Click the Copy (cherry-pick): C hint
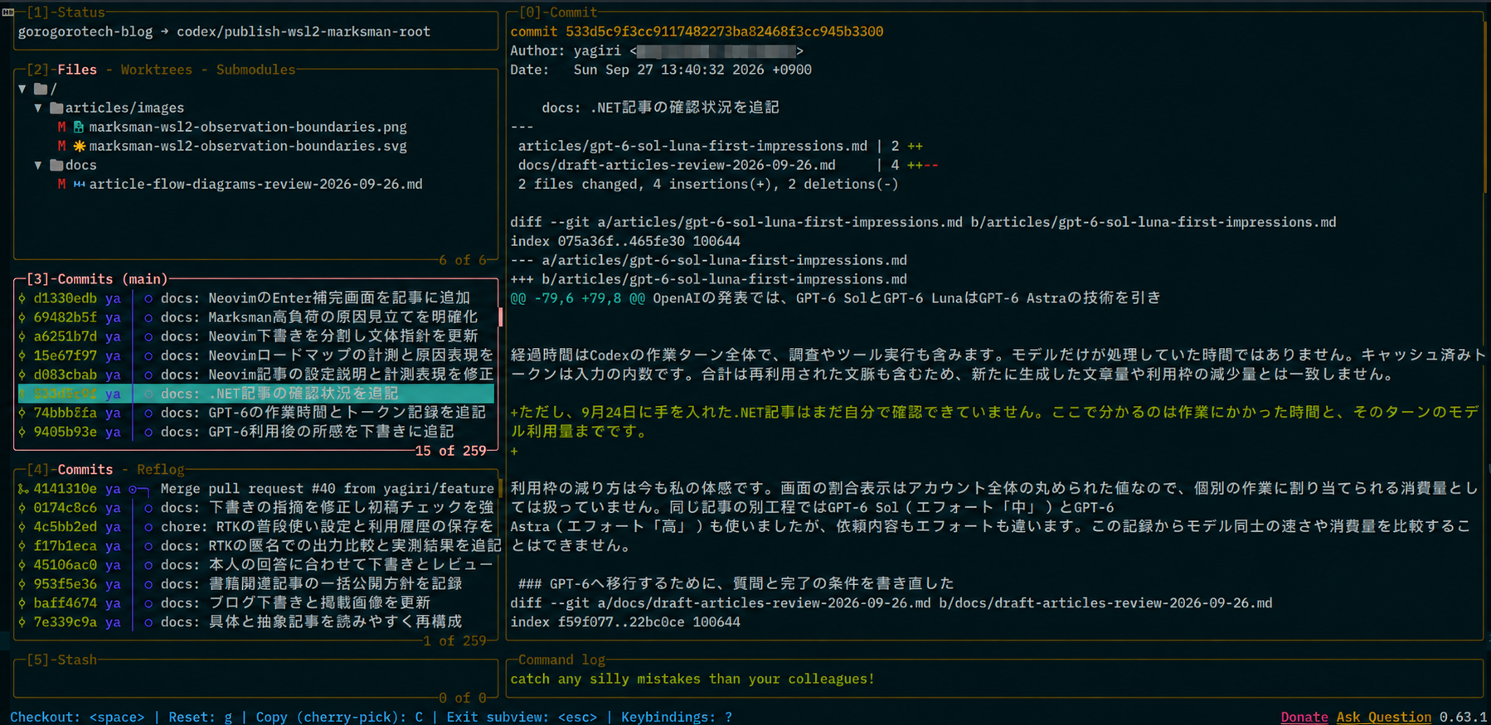 pyautogui.click(x=339, y=717)
